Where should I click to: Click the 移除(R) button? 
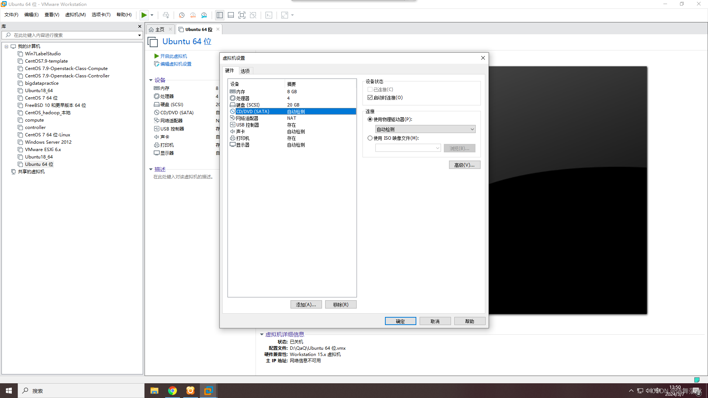(x=340, y=304)
